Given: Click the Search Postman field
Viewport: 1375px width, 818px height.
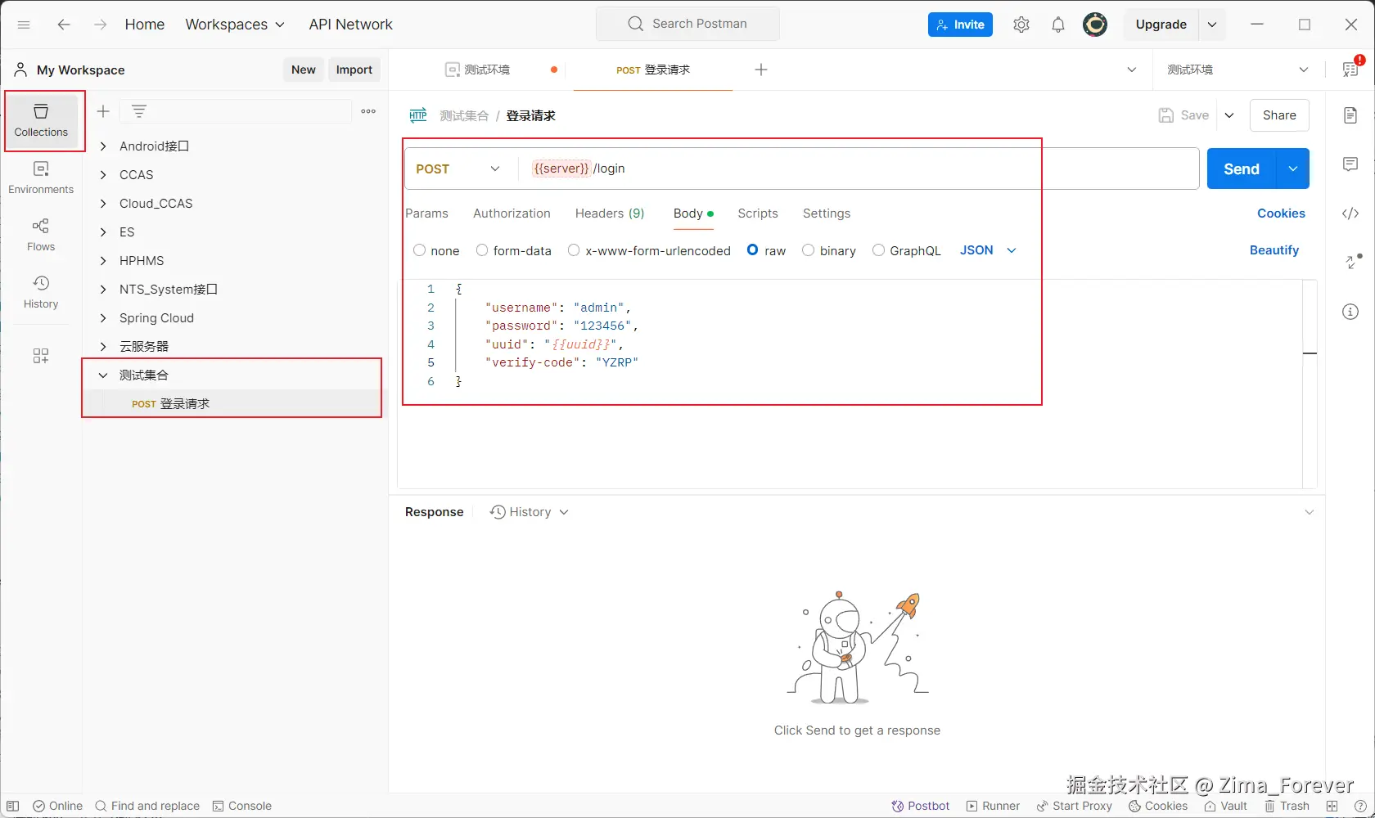Looking at the screenshot, I should coord(688,24).
